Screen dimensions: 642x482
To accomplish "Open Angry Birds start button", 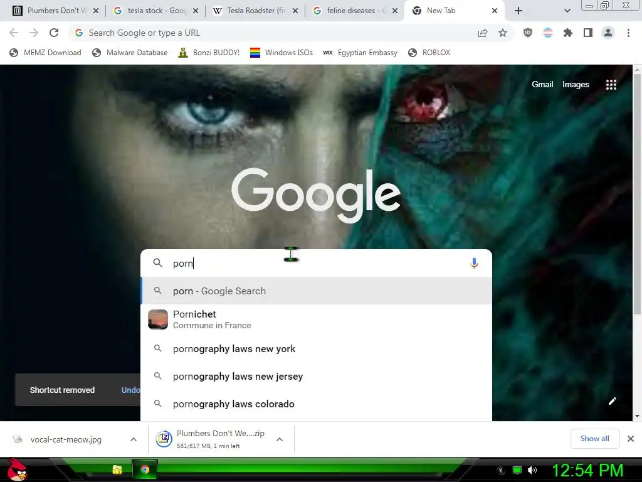I will [x=17, y=469].
